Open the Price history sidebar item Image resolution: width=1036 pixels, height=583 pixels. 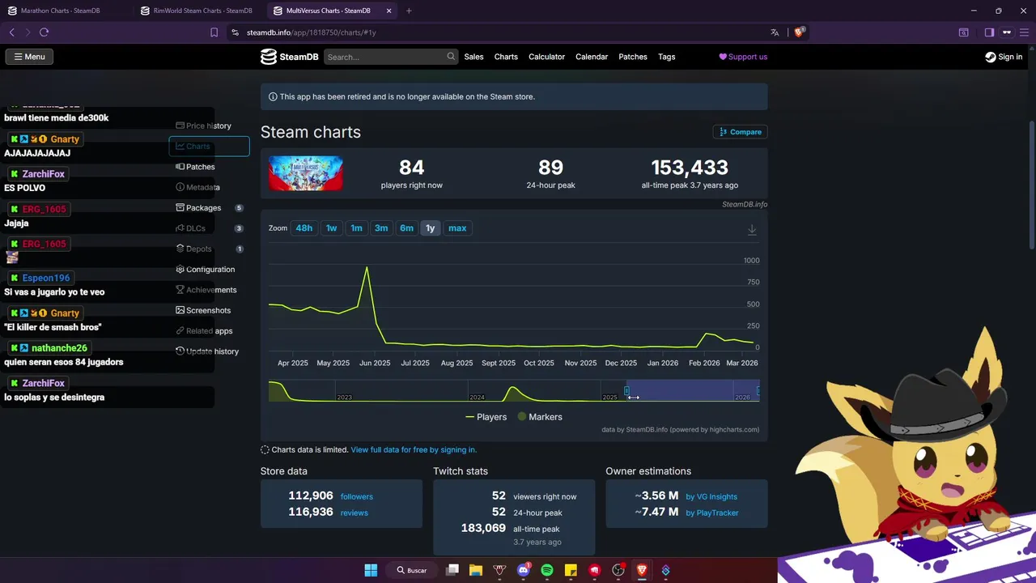(209, 126)
